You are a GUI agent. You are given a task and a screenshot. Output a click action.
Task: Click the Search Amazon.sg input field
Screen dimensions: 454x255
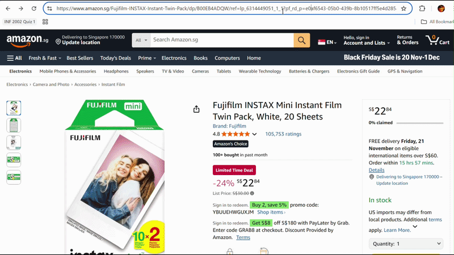[x=221, y=40]
